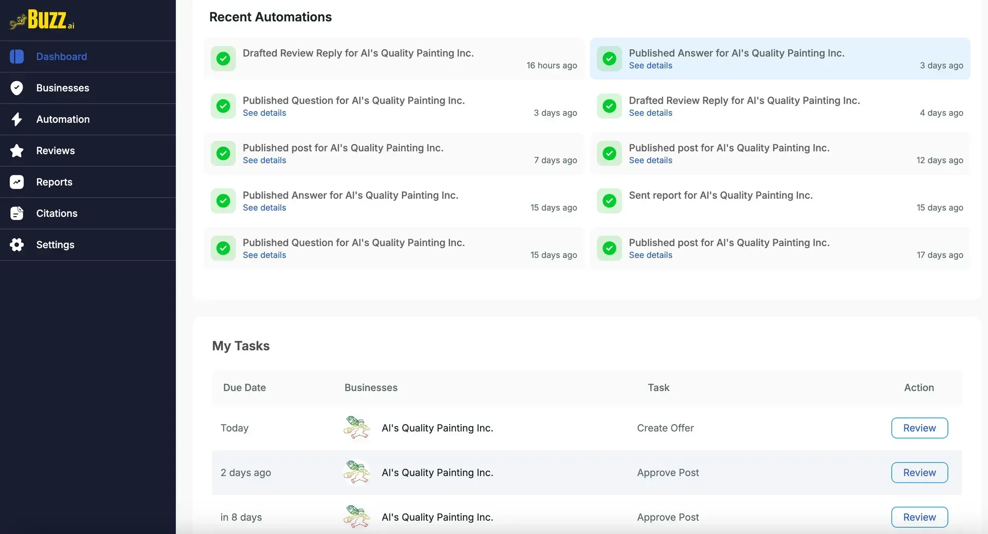The width and height of the screenshot is (988, 534).
Task: See details of Published Answer 15 days ago
Action: pyautogui.click(x=264, y=207)
